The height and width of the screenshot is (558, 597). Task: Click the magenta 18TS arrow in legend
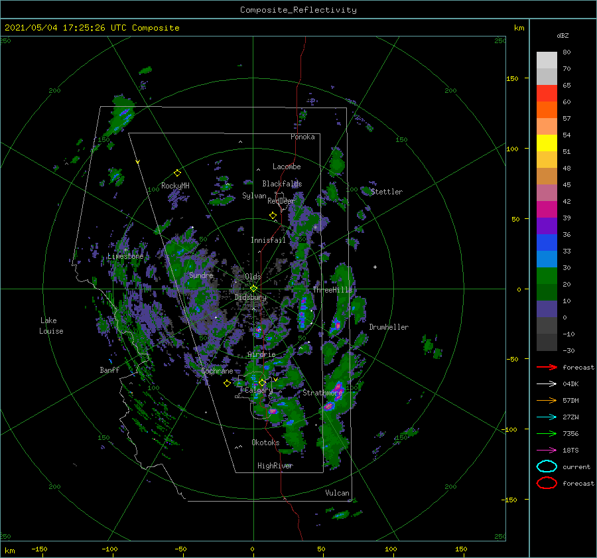(547, 451)
